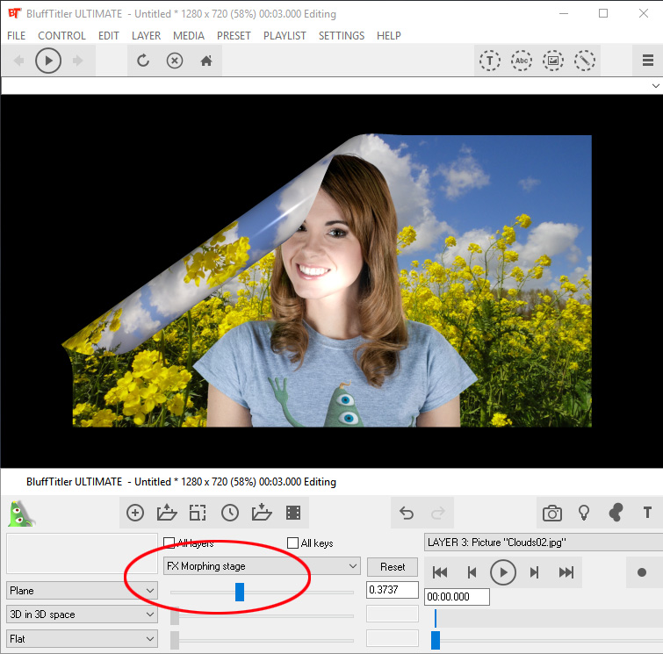Click the Reset button
This screenshot has width=663, height=654.
393,566
